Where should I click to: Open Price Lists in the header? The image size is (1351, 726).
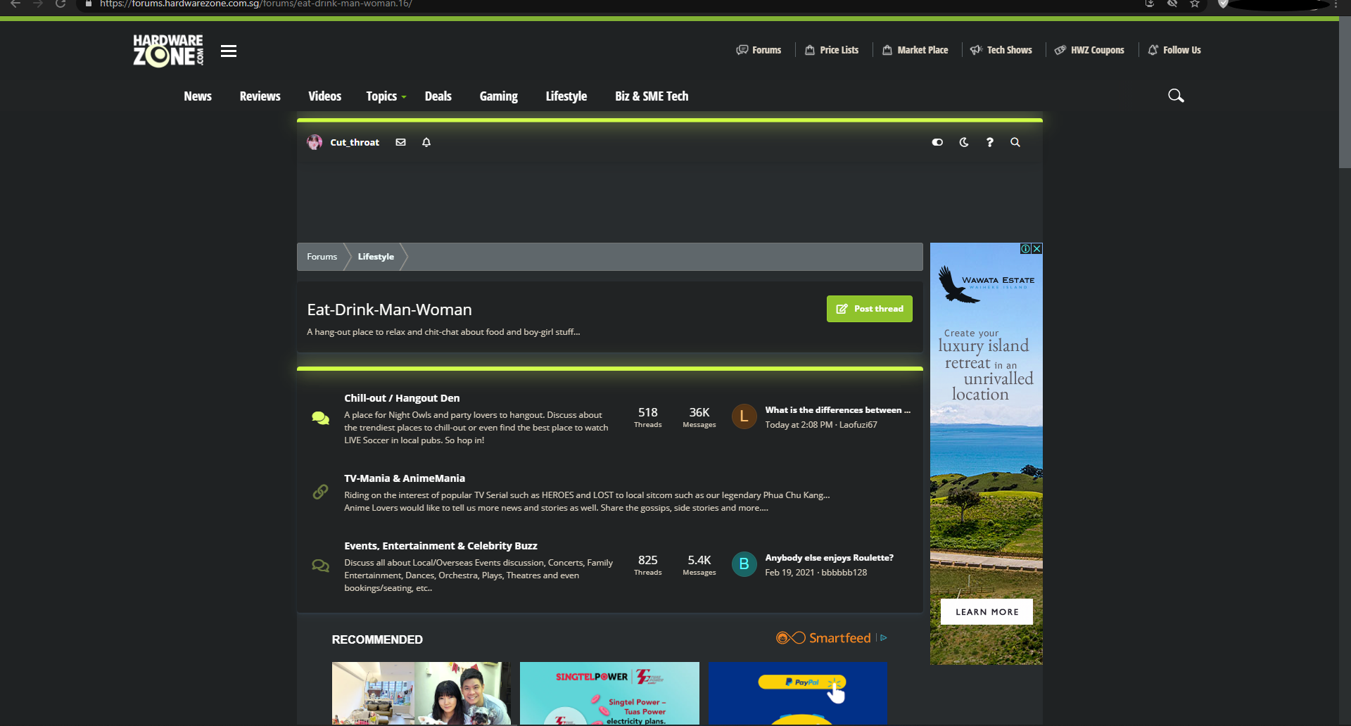[x=832, y=50]
